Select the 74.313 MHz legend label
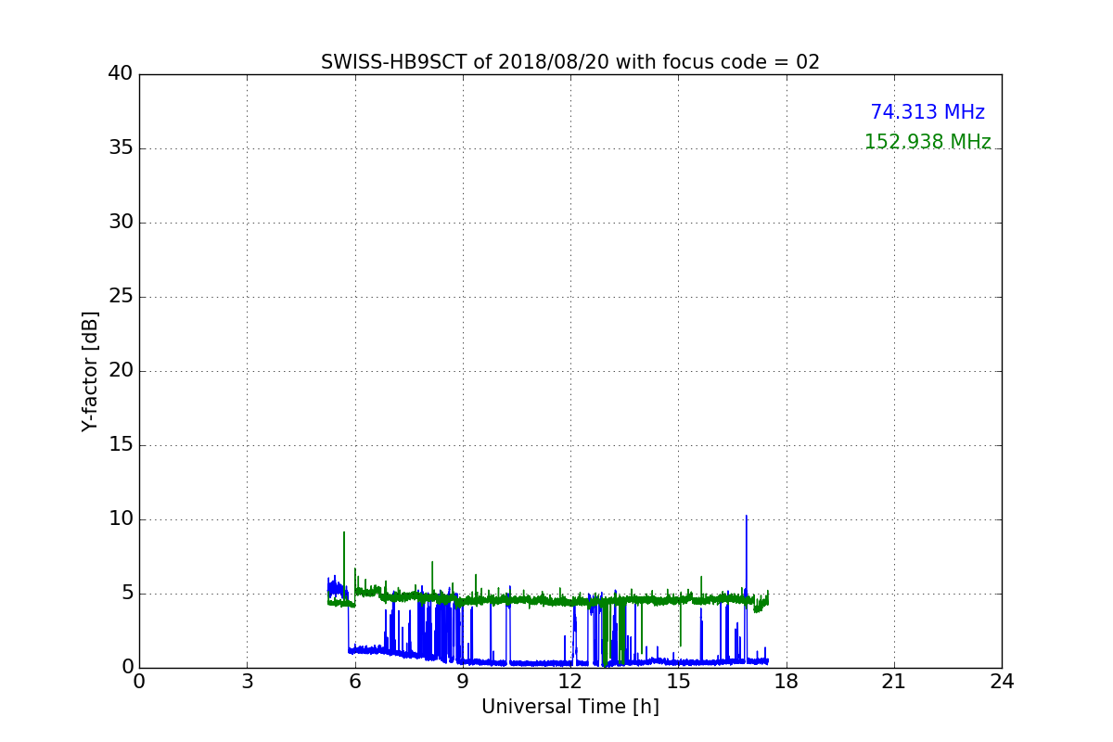1113x742 pixels. pyautogui.click(x=927, y=112)
